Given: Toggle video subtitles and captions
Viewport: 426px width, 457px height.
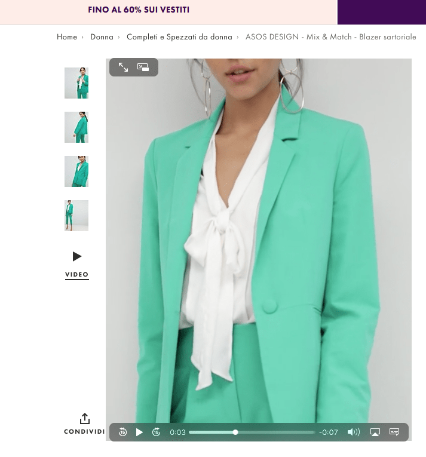Looking at the screenshot, I should click(x=394, y=432).
